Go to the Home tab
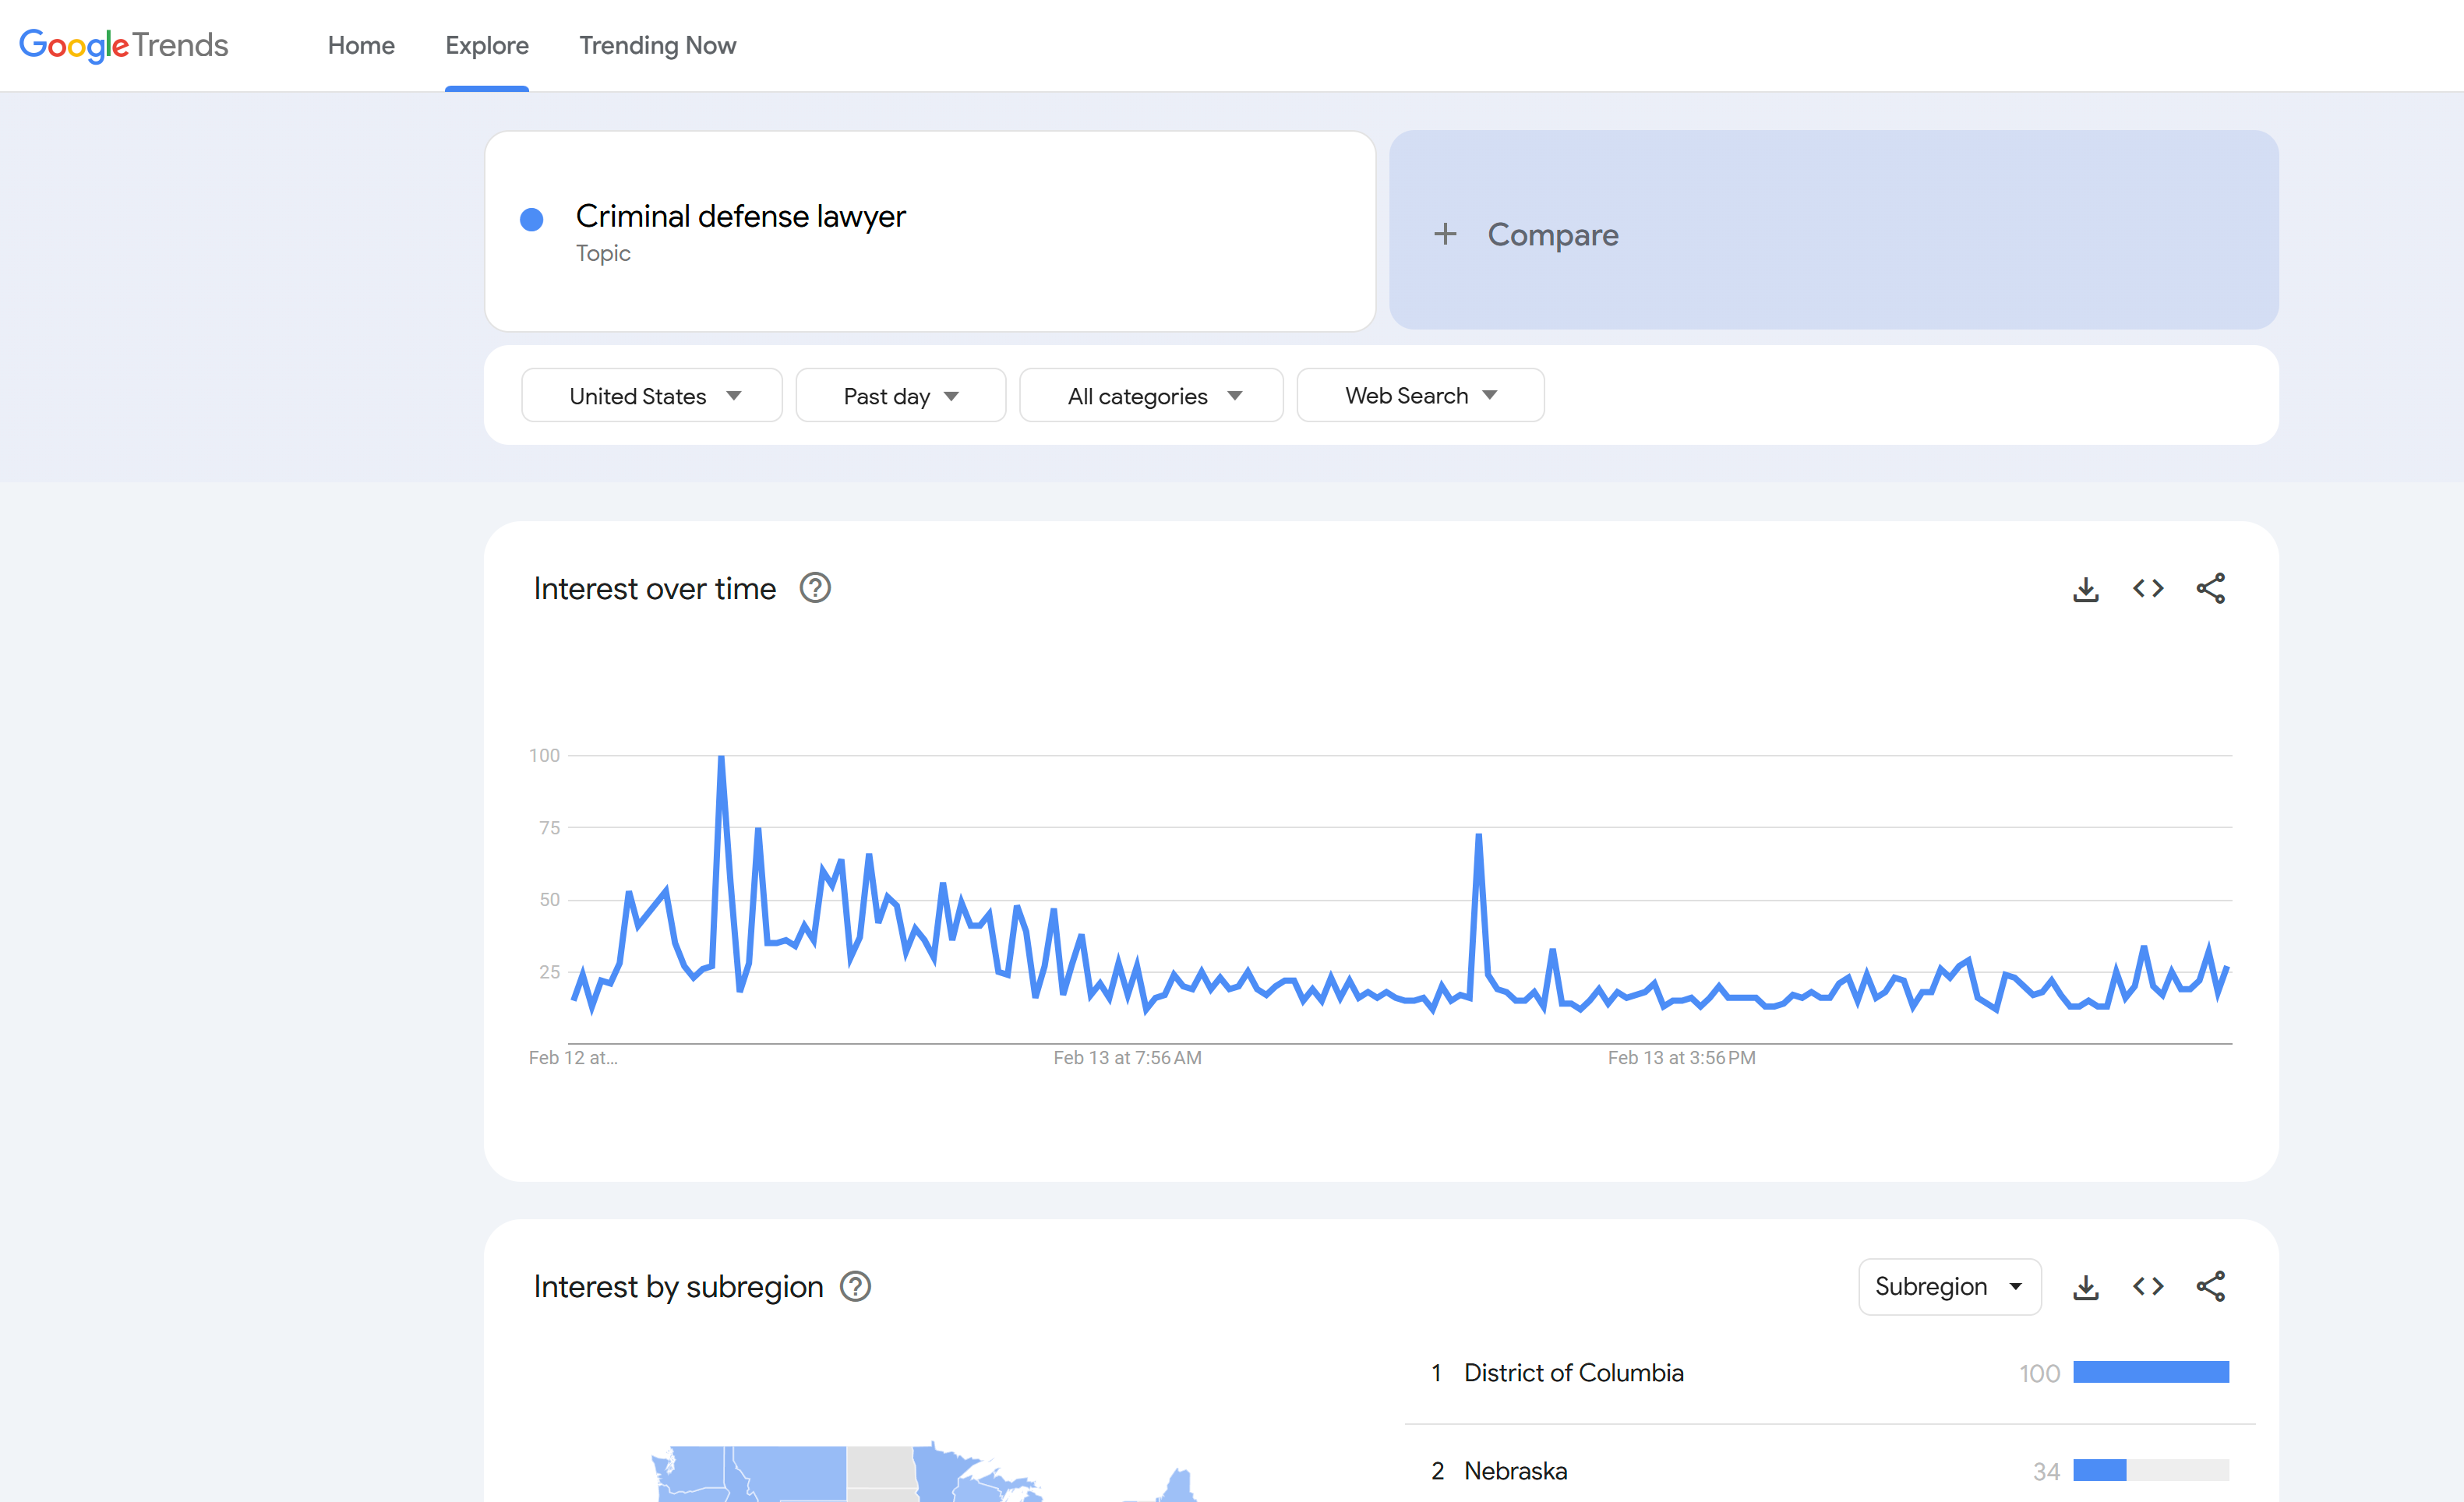Image resolution: width=2464 pixels, height=1502 pixels. pos(361,45)
